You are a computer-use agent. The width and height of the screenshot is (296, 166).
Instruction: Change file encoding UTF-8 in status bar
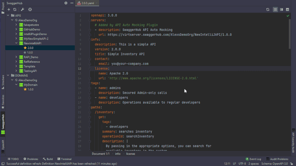pos(242,164)
